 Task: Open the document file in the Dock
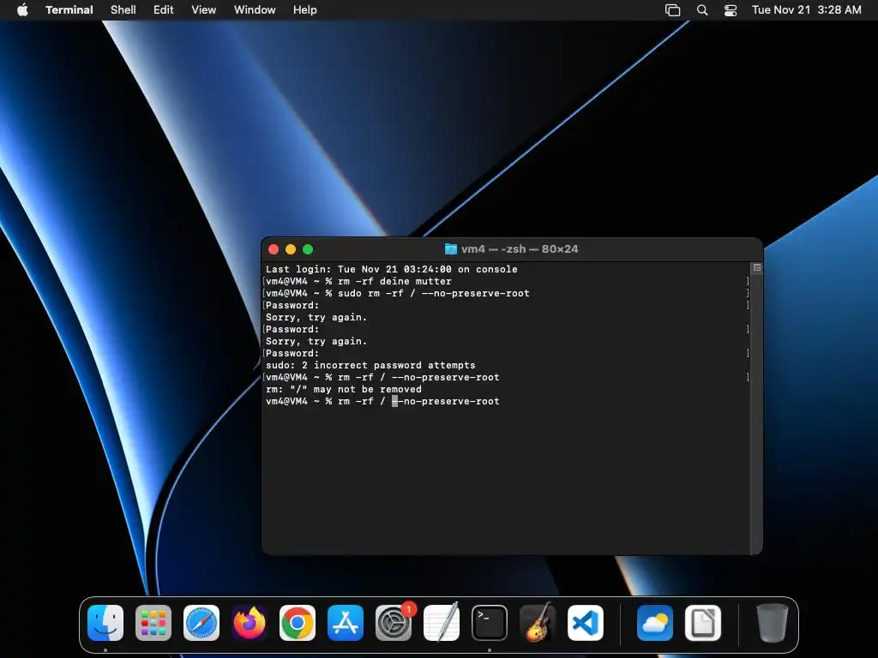pos(703,623)
